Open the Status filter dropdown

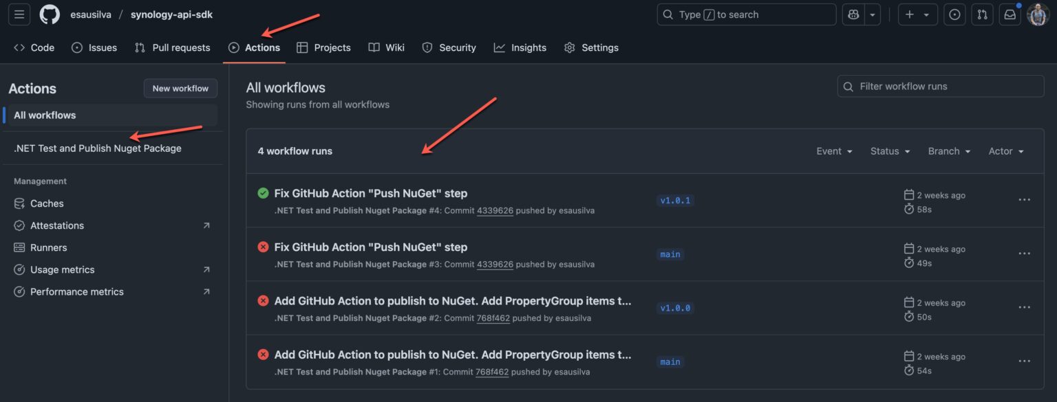click(889, 150)
